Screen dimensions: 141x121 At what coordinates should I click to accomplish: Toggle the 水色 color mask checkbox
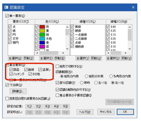37,39
